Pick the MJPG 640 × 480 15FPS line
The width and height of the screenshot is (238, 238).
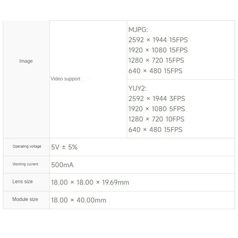coord(155,71)
